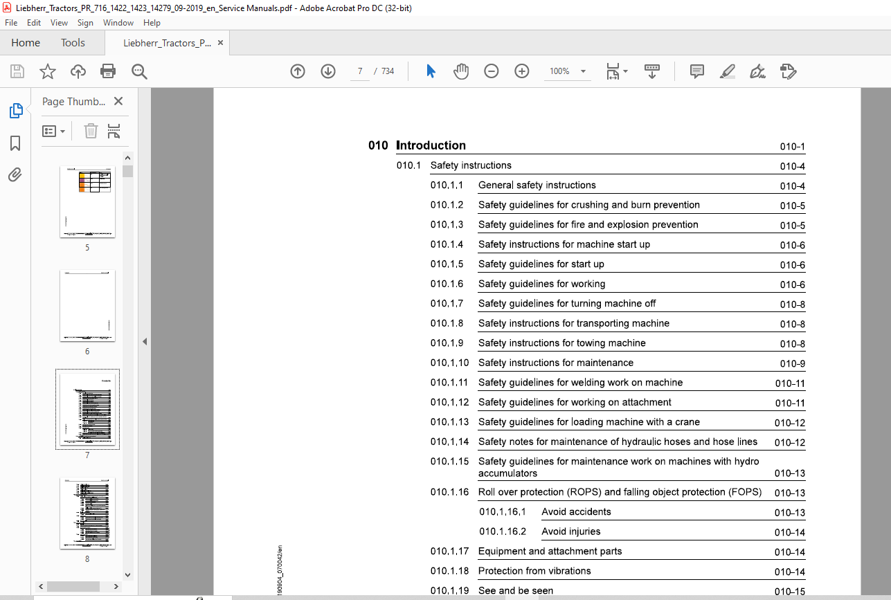
Task: Open the Attachments paperclip icon
Action: (x=15, y=174)
